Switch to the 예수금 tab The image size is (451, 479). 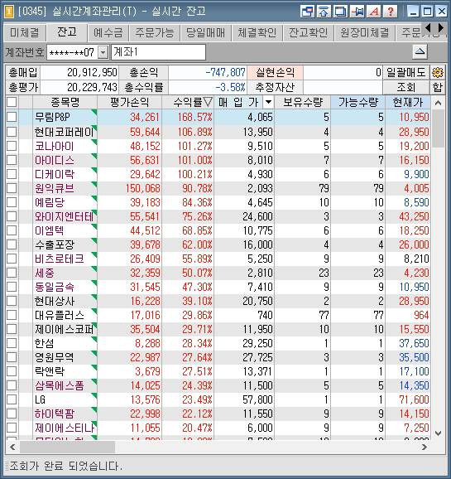tap(108, 32)
